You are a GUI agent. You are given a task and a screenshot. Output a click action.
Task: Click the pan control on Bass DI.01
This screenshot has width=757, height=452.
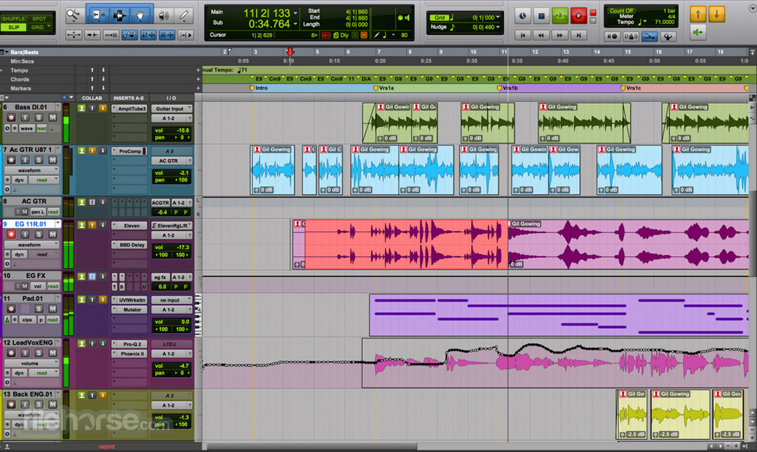(x=172, y=137)
